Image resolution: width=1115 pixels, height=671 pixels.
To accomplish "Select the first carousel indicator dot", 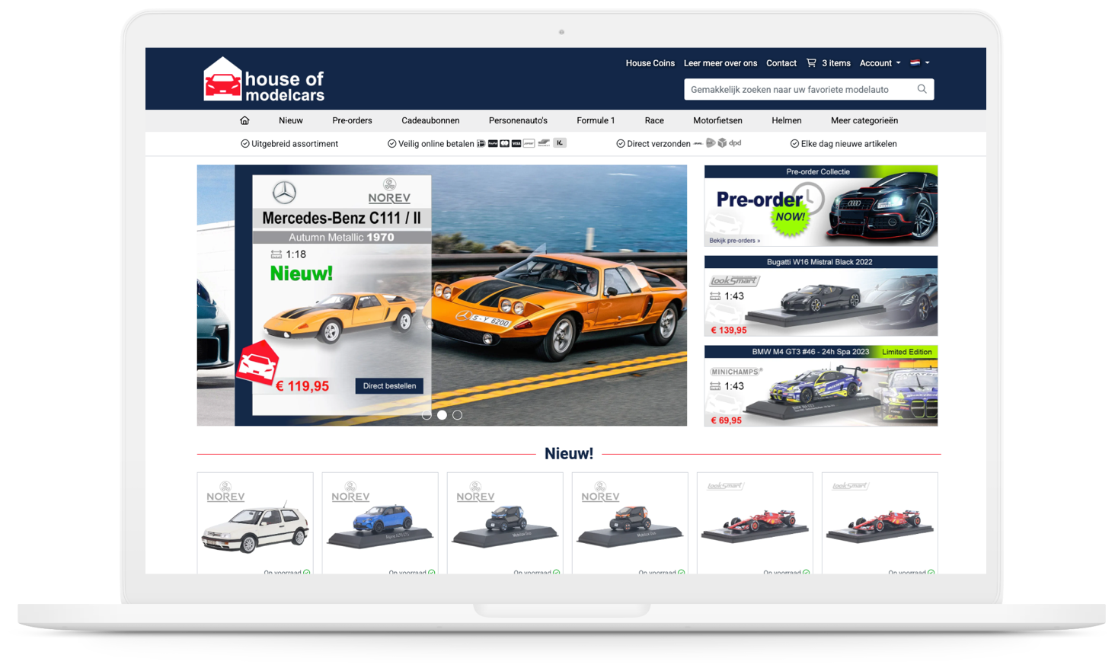I will pos(427,415).
